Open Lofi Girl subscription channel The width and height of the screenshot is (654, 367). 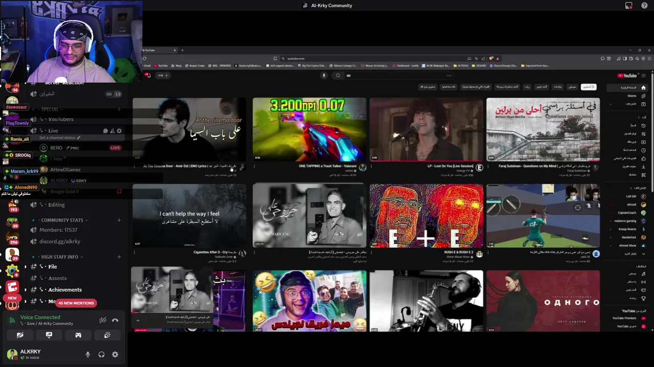[628, 196]
